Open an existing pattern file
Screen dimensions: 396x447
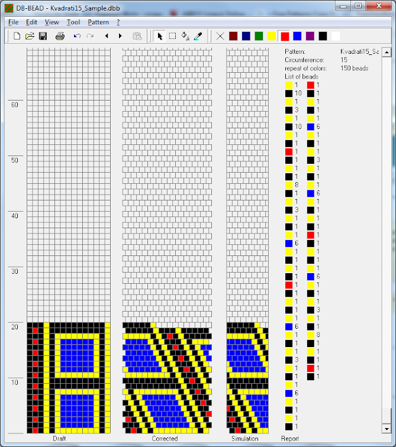point(30,36)
